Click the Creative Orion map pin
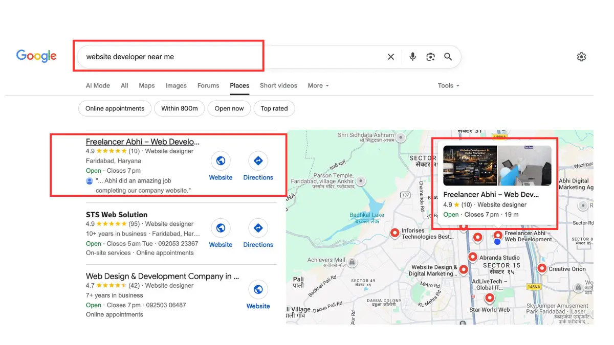614x345 pixels. click(542, 268)
